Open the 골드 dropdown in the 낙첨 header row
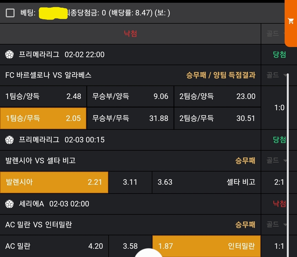Viewport: 297px width, 257px height. coord(276,34)
